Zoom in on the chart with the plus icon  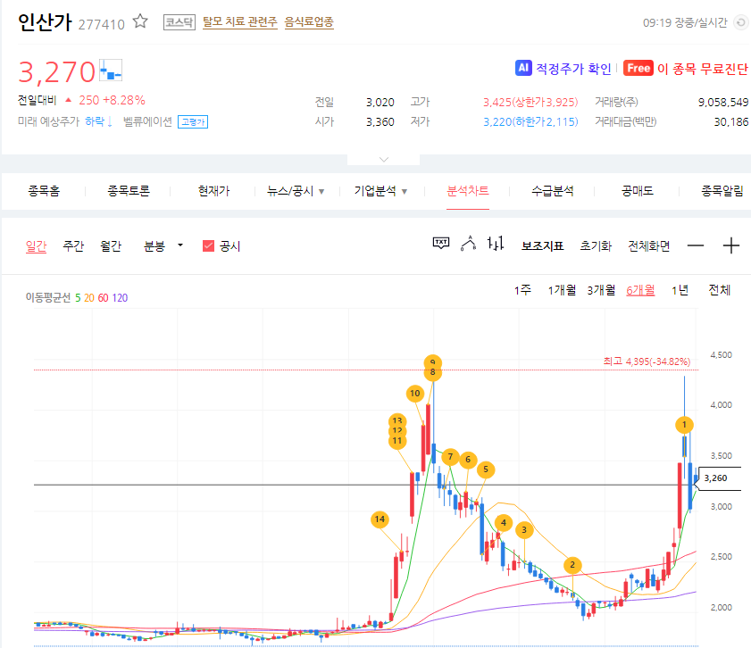pos(731,244)
